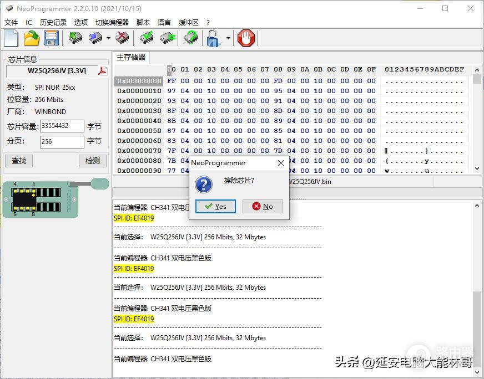
Task: Open the 缓冲区 menu
Action: [x=188, y=23]
